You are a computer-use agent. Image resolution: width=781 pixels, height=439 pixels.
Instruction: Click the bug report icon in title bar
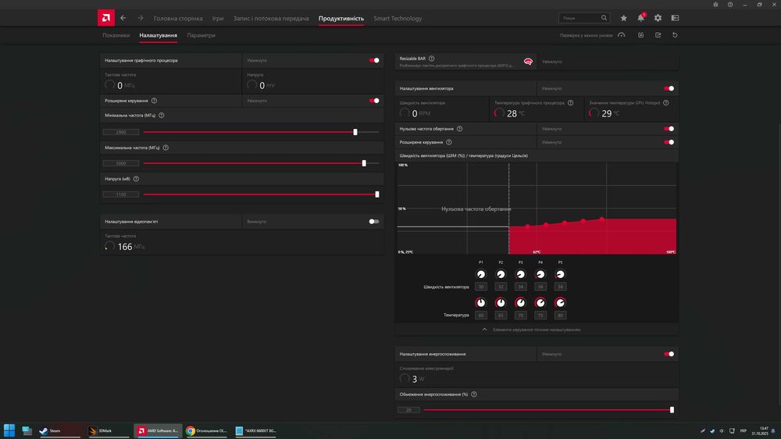pyautogui.click(x=715, y=5)
